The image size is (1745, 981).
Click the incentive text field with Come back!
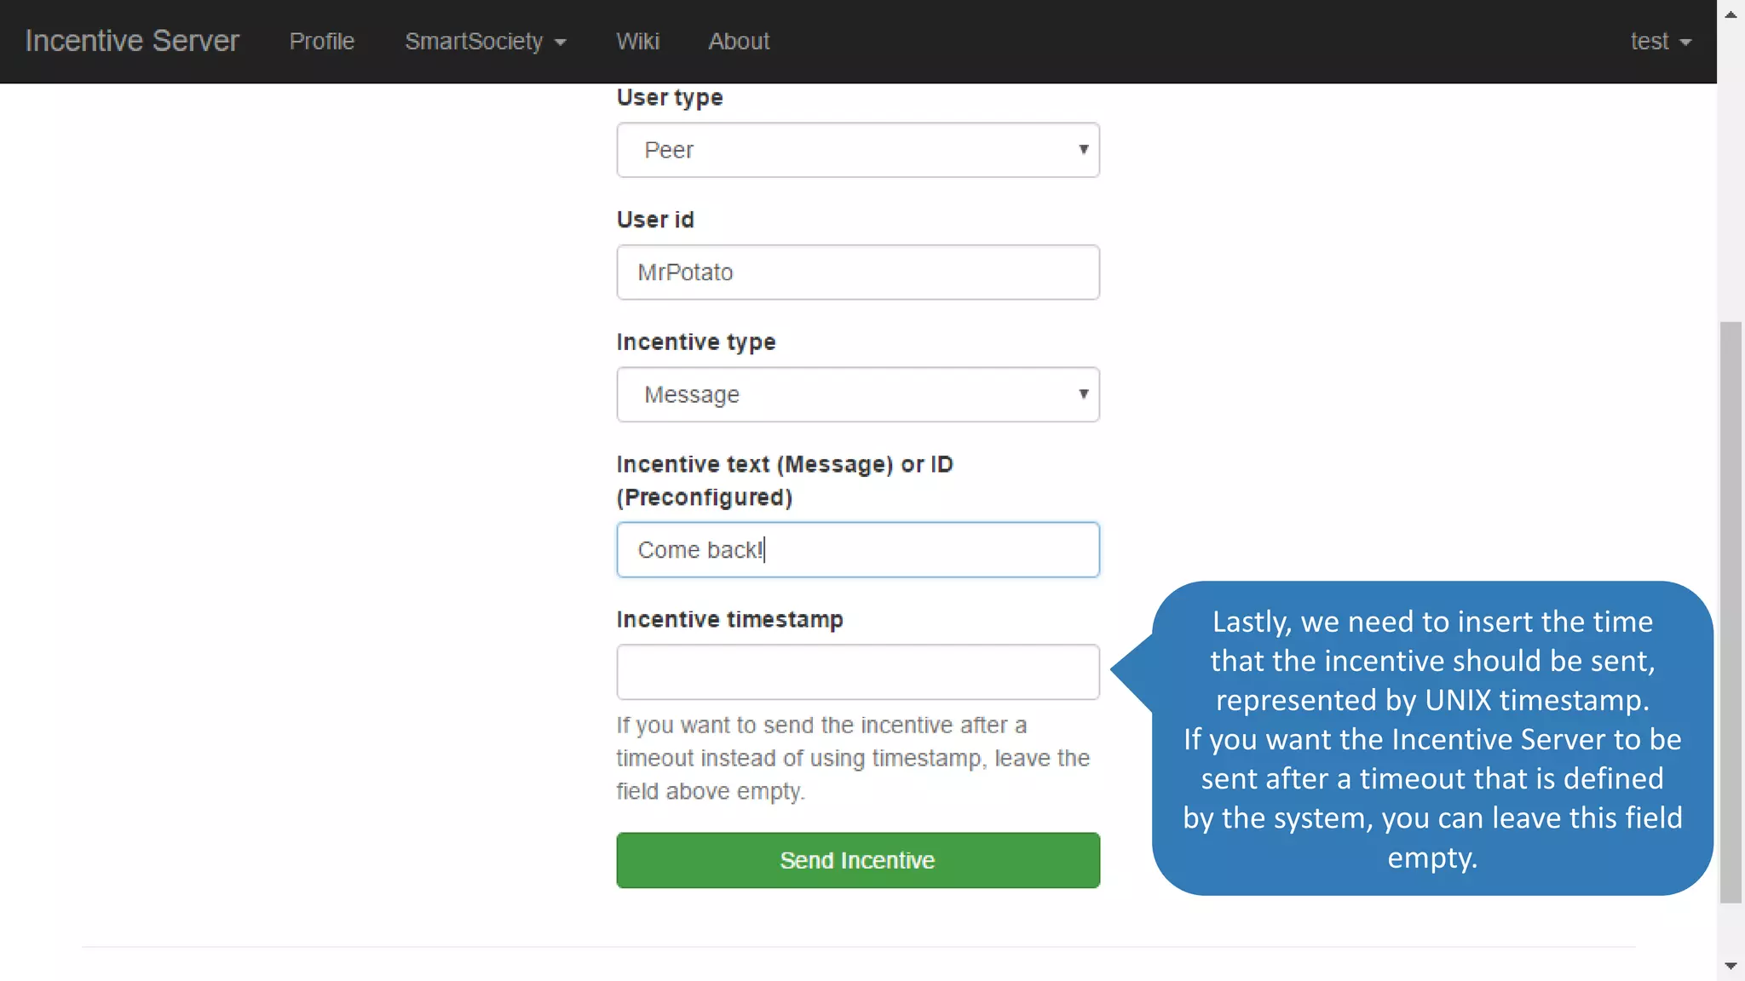coord(857,550)
